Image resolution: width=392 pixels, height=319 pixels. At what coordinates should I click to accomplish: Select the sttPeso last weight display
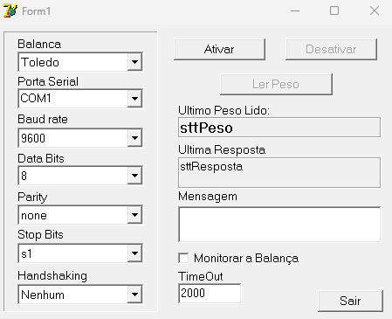279,128
